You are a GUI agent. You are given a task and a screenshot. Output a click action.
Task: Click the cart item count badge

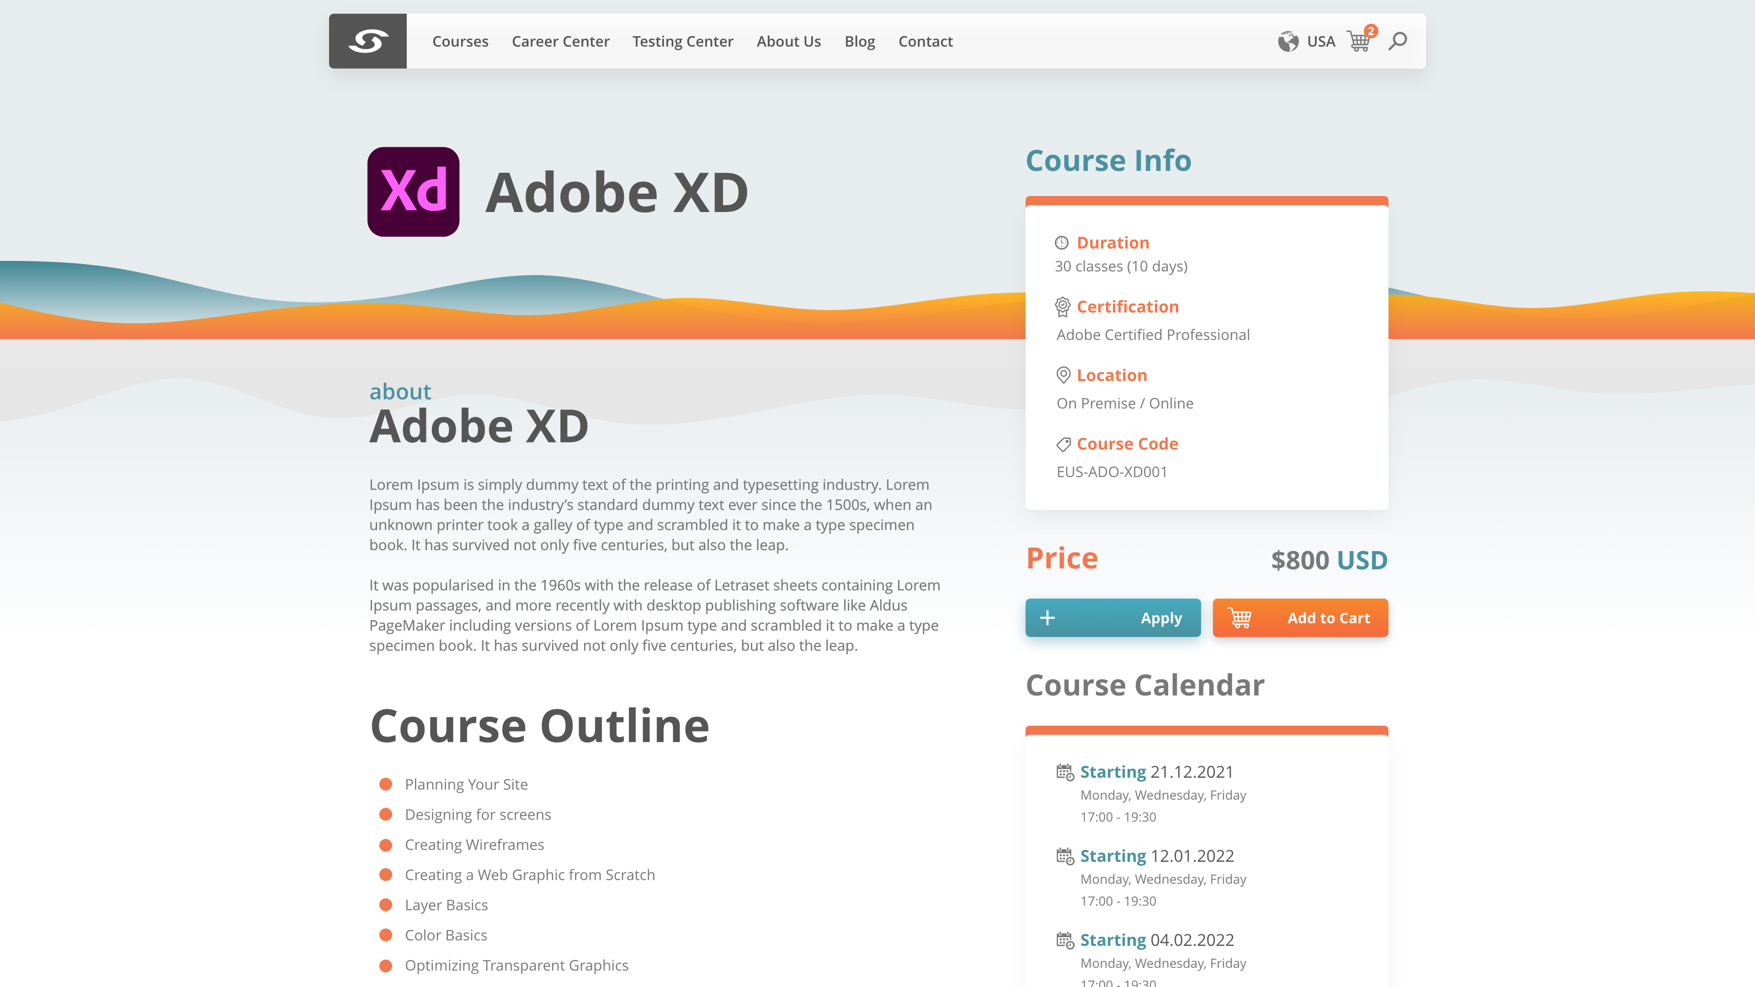point(1371,31)
